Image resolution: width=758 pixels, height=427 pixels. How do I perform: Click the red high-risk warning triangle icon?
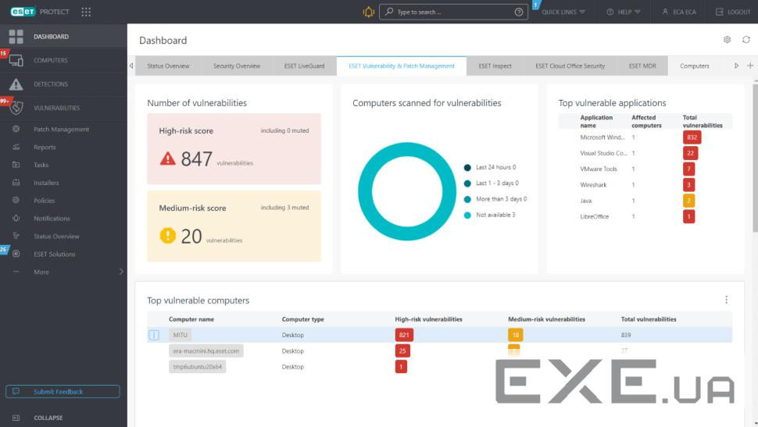click(x=168, y=158)
